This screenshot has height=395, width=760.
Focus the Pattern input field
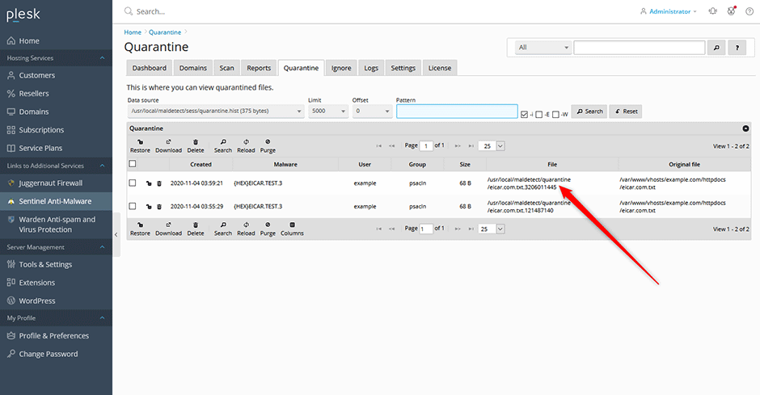click(457, 111)
